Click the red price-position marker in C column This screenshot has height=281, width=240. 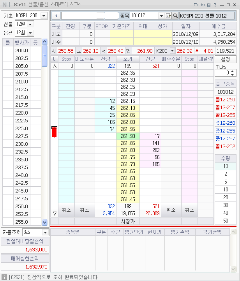click(54, 132)
